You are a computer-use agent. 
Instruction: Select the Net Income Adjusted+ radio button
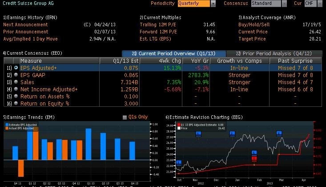[16, 89]
